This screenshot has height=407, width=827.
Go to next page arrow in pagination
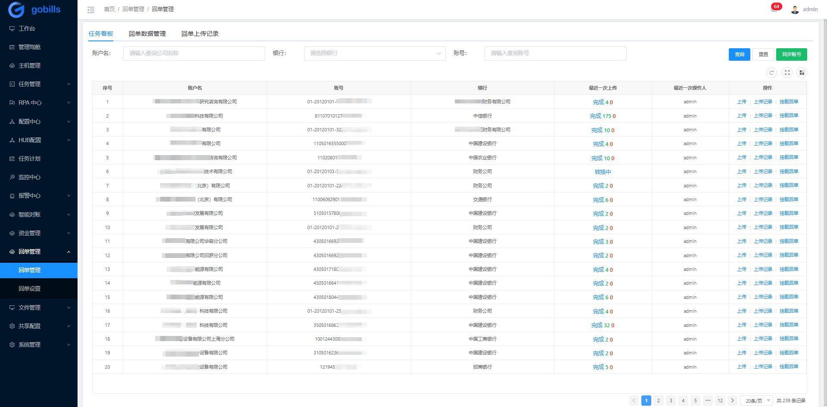coord(732,401)
